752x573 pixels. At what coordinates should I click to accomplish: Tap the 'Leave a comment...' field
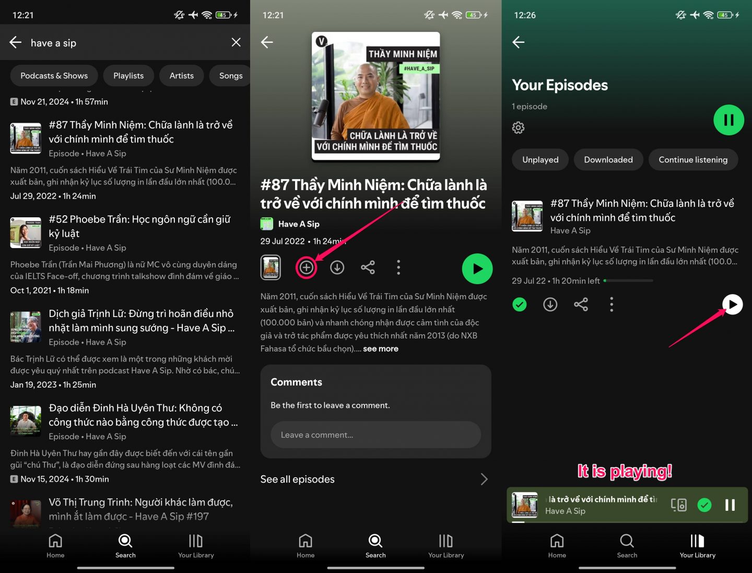coord(375,435)
